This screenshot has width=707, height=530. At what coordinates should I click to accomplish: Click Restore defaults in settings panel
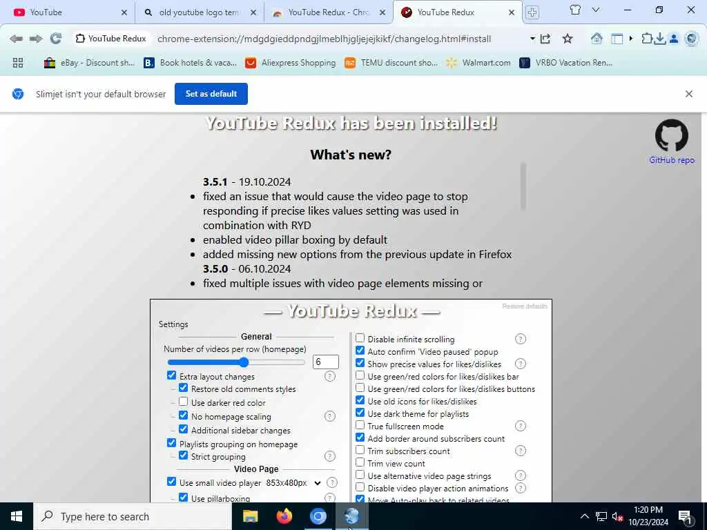(x=525, y=306)
